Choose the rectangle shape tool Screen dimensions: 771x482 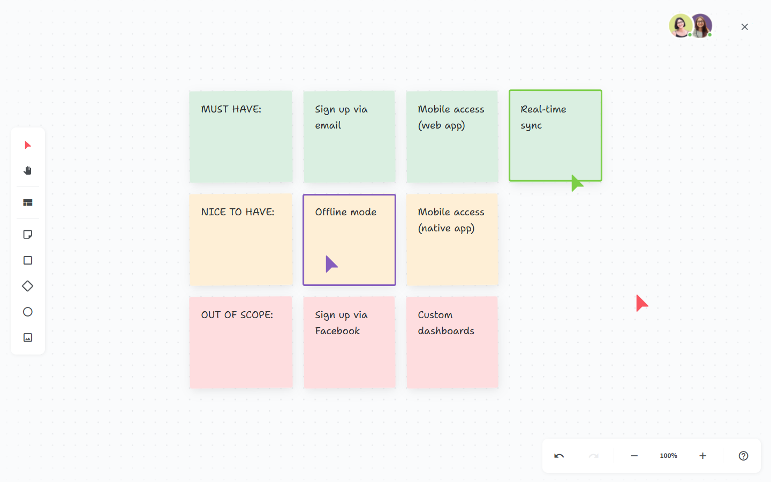coord(27,260)
